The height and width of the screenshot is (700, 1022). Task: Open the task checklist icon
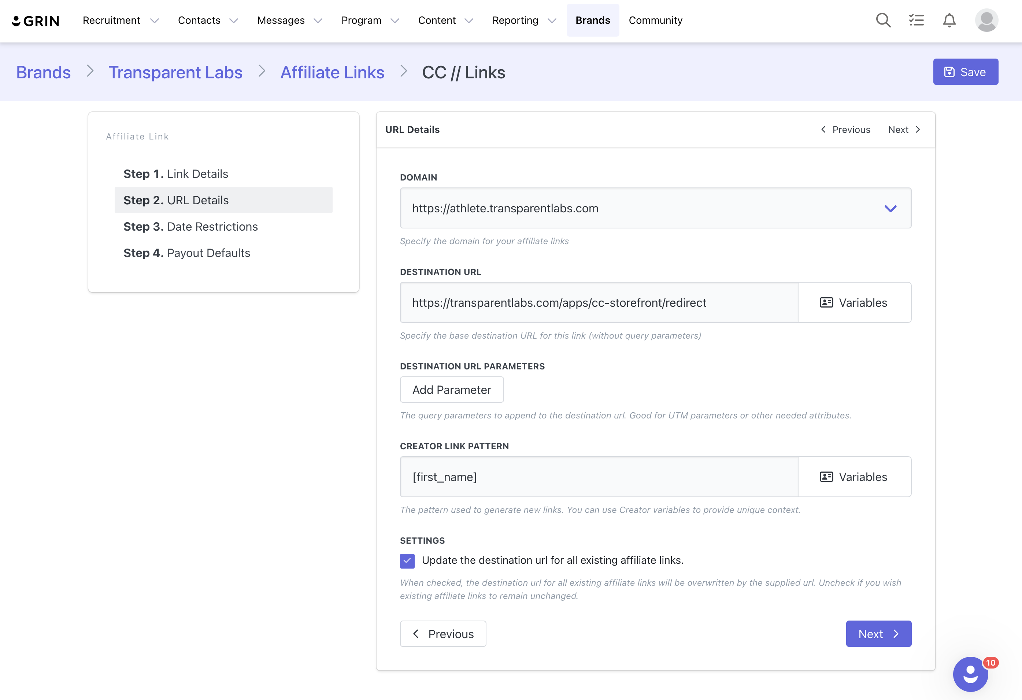coord(917,20)
